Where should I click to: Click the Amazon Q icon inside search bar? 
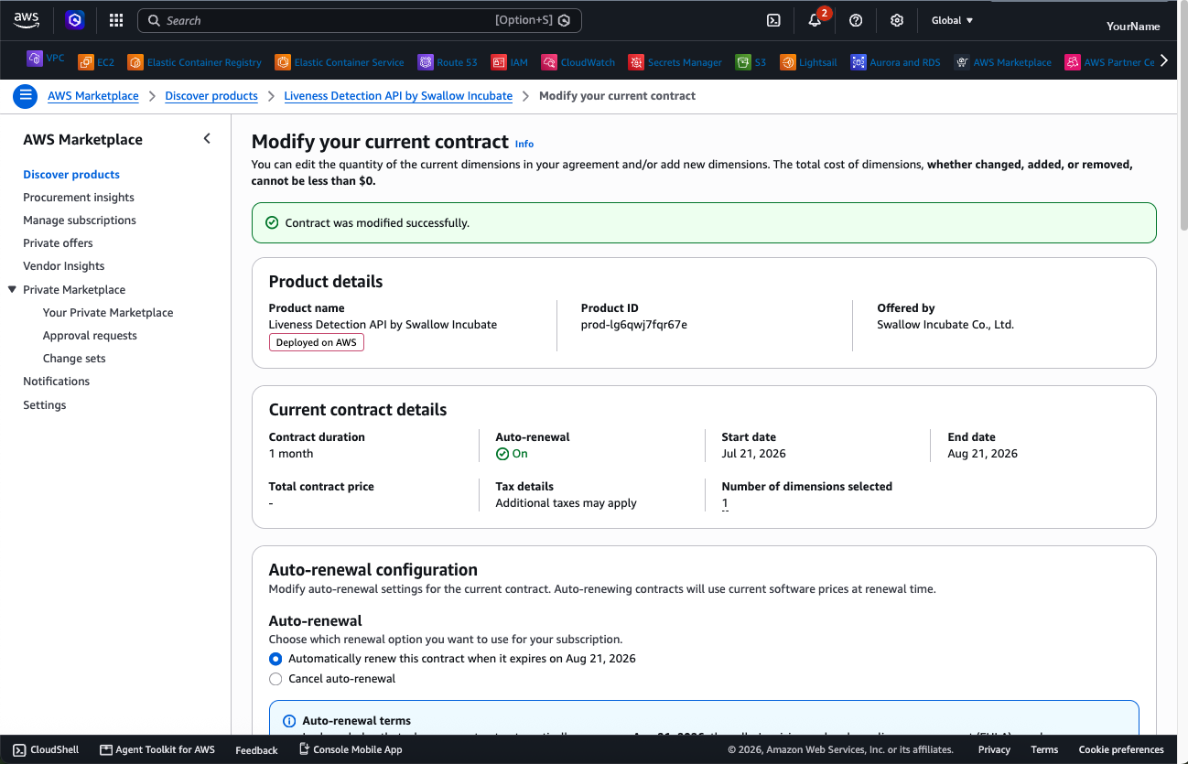click(565, 20)
